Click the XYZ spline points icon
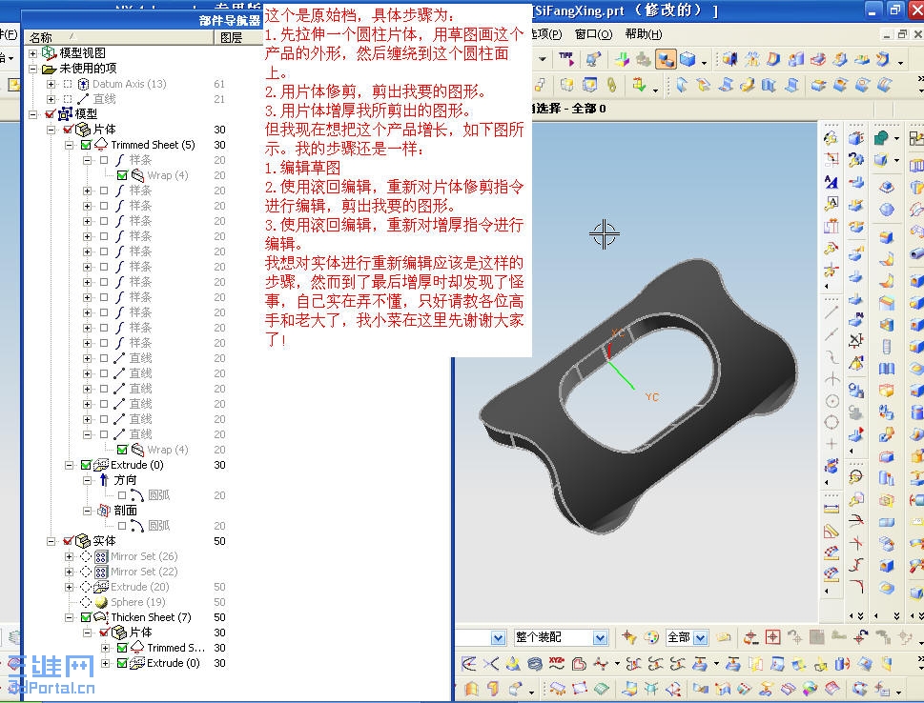This screenshot has width=924, height=703. pyautogui.click(x=556, y=664)
